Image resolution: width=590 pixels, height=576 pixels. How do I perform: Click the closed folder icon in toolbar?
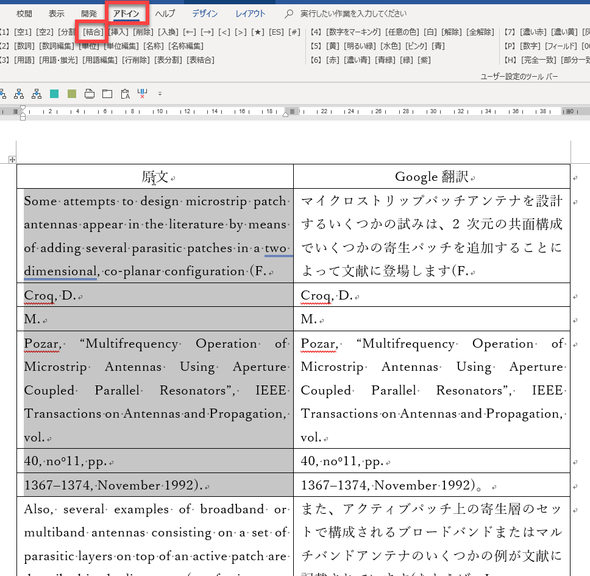[x=107, y=94]
